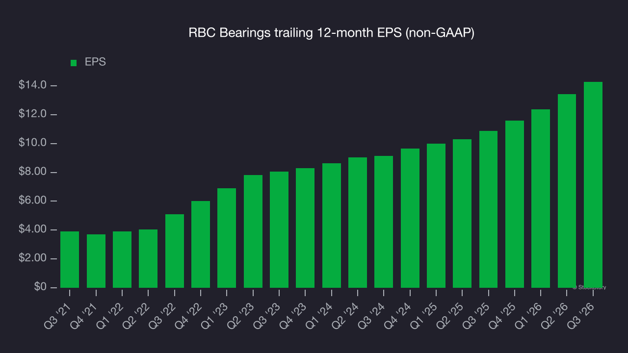Image resolution: width=628 pixels, height=353 pixels.
Task: Click the tallest EPS bar, Q3 '26
Action: point(593,185)
